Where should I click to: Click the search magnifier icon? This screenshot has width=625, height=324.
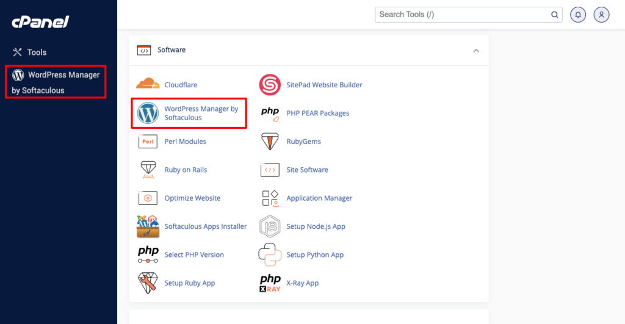[x=554, y=15]
